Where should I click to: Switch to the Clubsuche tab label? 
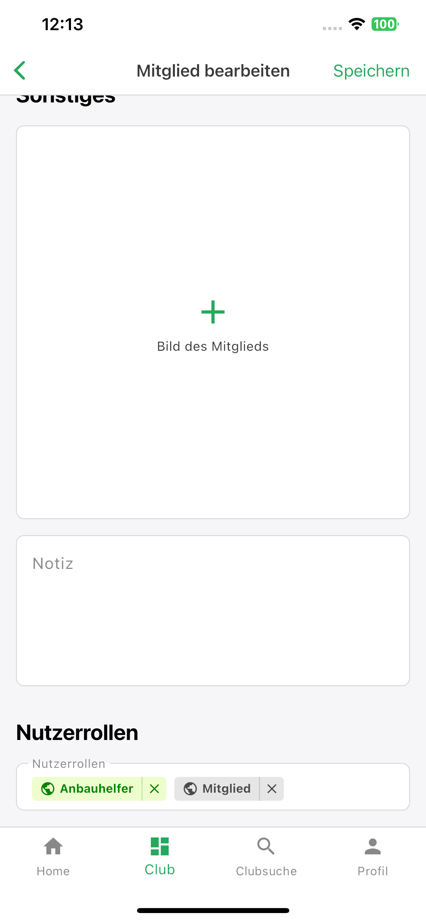point(266,871)
